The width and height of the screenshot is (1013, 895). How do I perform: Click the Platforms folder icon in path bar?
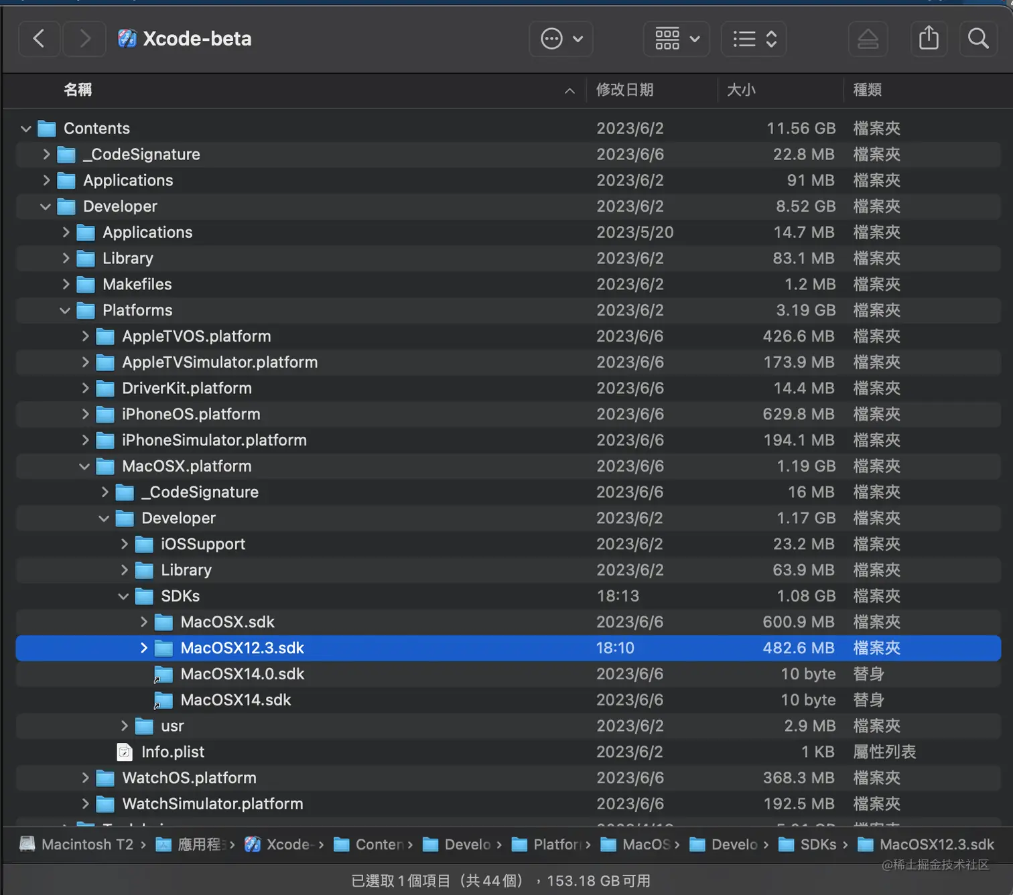519,844
